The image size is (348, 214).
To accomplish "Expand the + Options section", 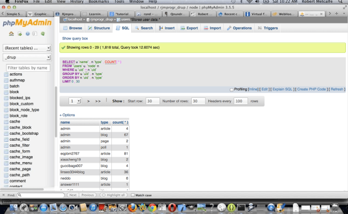I will (x=67, y=115).
